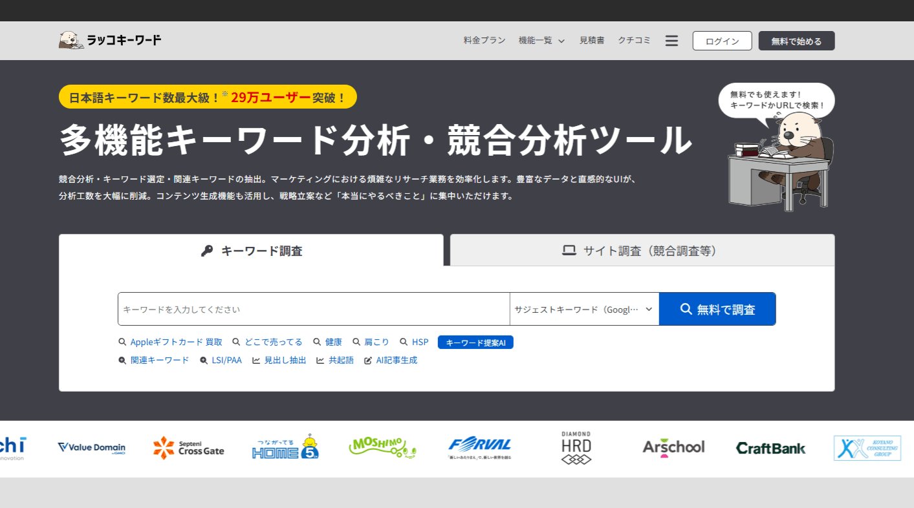This screenshot has height=508, width=914.
Task: Click the キーワード提案AI button
Action: click(475, 343)
